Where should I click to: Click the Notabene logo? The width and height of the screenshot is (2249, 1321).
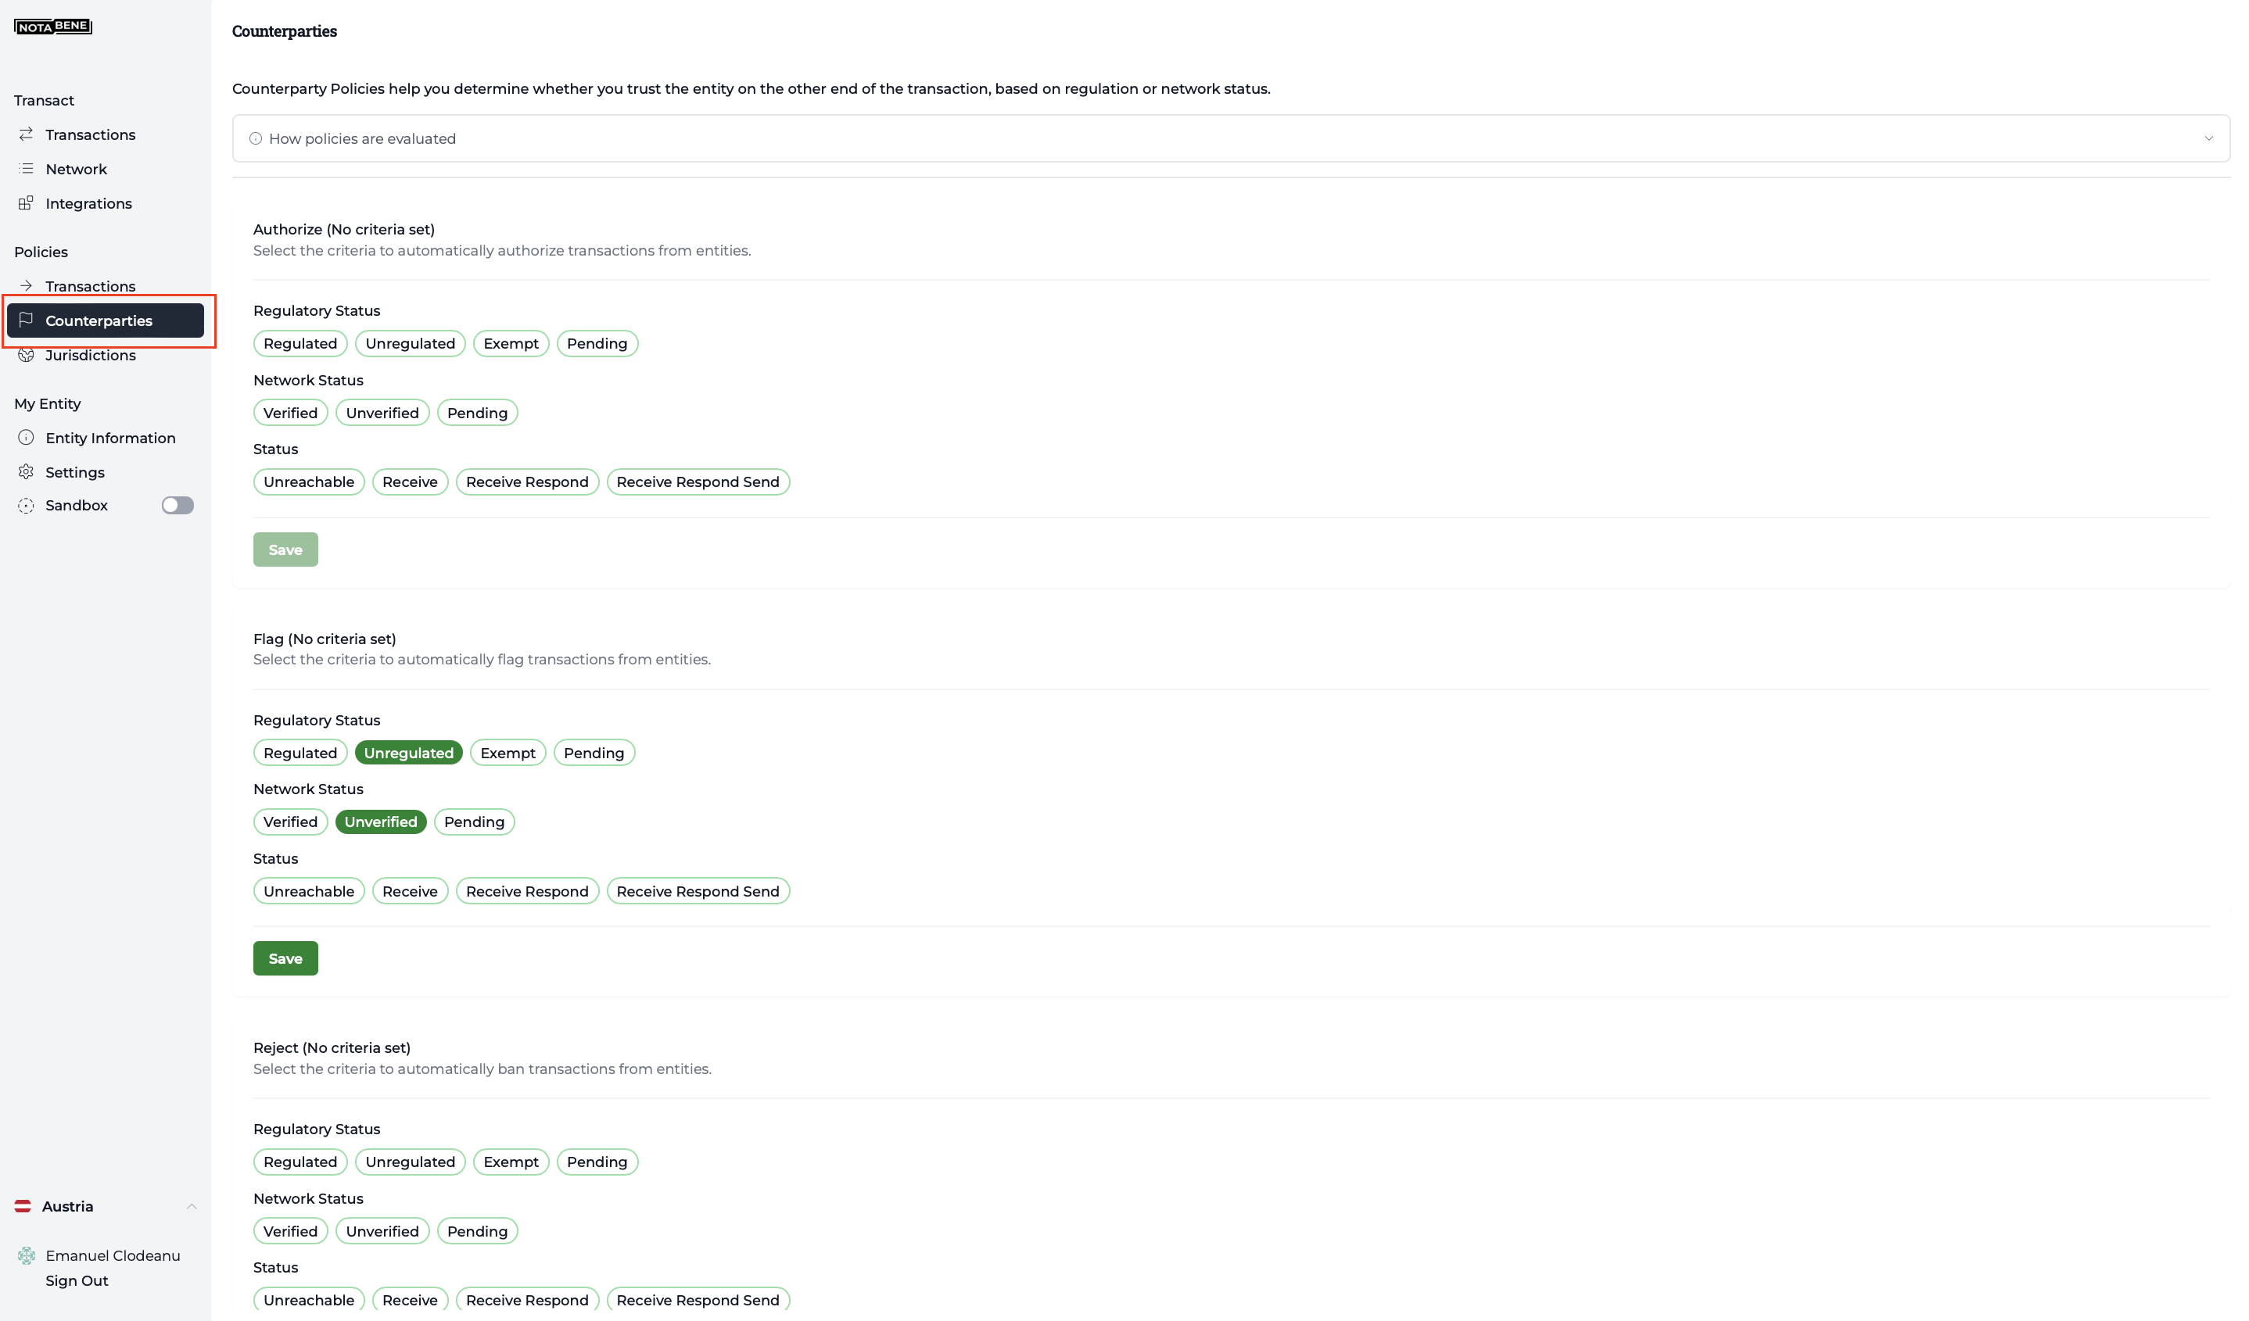[x=53, y=27]
